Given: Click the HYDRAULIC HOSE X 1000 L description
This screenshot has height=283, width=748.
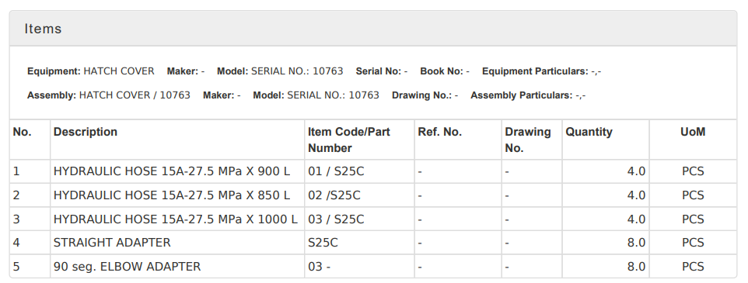Looking at the screenshot, I should coord(176,219).
